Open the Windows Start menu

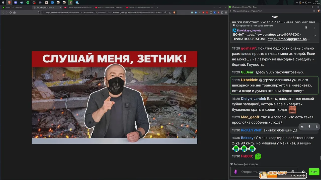coord(3,2)
